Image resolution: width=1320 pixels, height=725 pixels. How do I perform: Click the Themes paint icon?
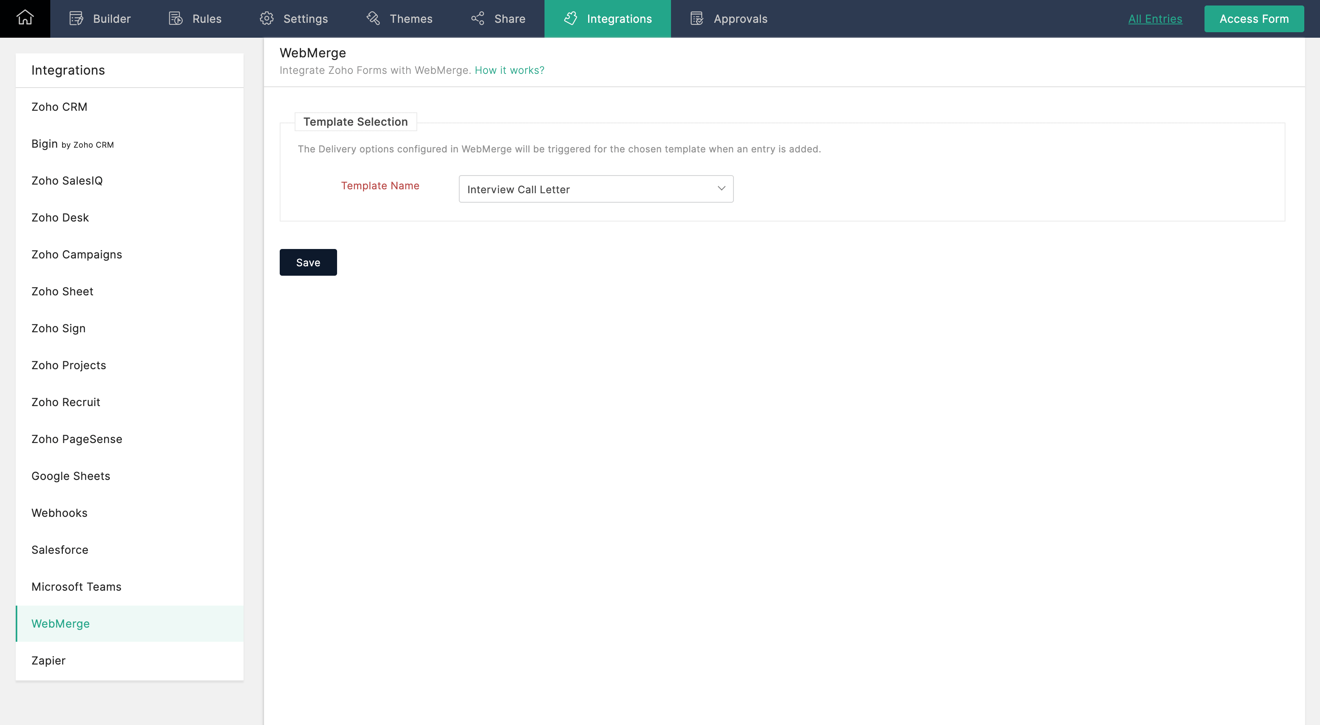click(373, 18)
